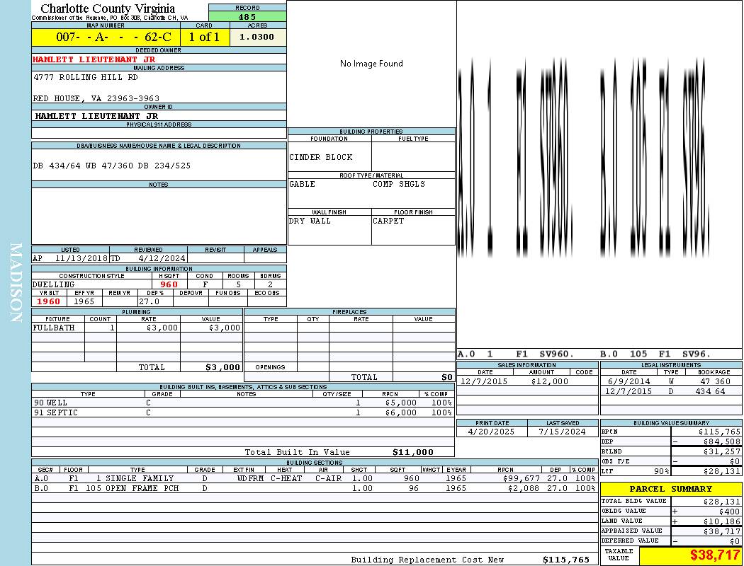Click sale amount $12,000
Viewport: 744px width, 566px height.
click(x=549, y=381)
